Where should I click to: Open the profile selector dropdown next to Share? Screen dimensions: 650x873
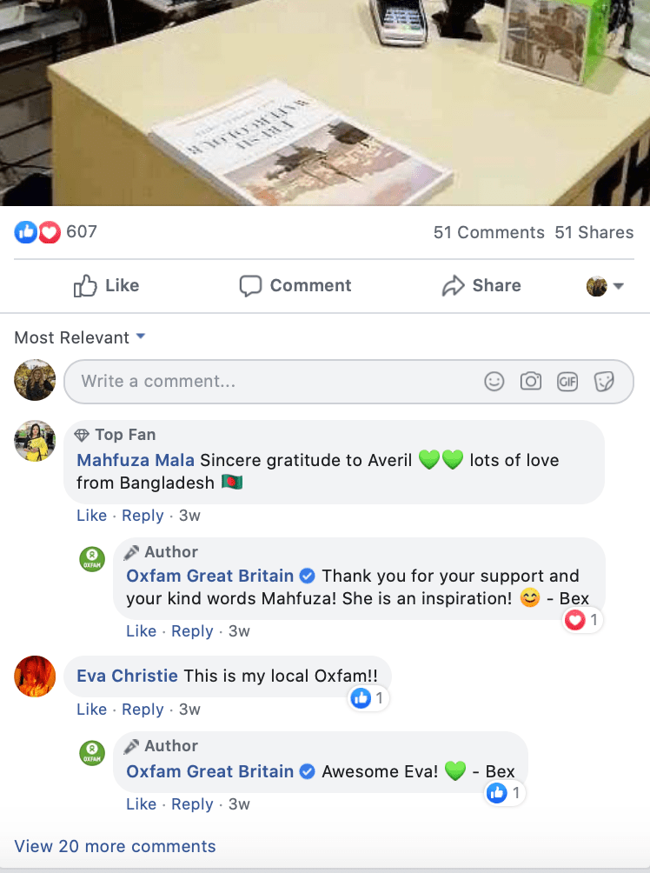[605, 286]
